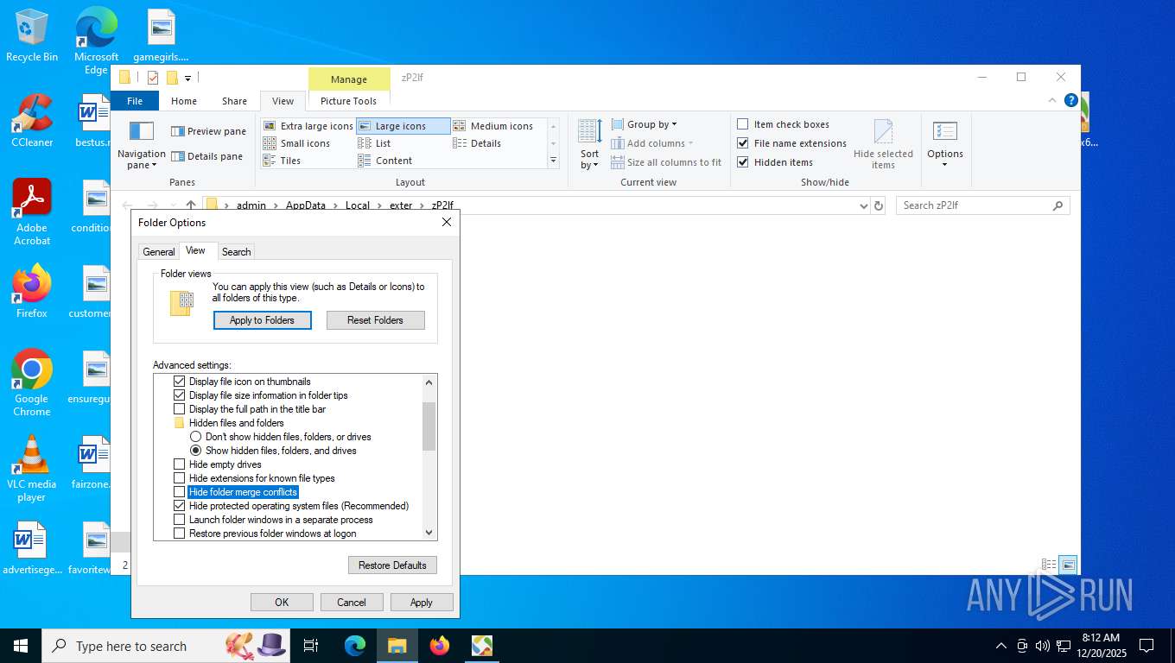Open Quick Access Toolbar customize dropdown
Screen dimensions: 1175x663
[x=187, y=78]
